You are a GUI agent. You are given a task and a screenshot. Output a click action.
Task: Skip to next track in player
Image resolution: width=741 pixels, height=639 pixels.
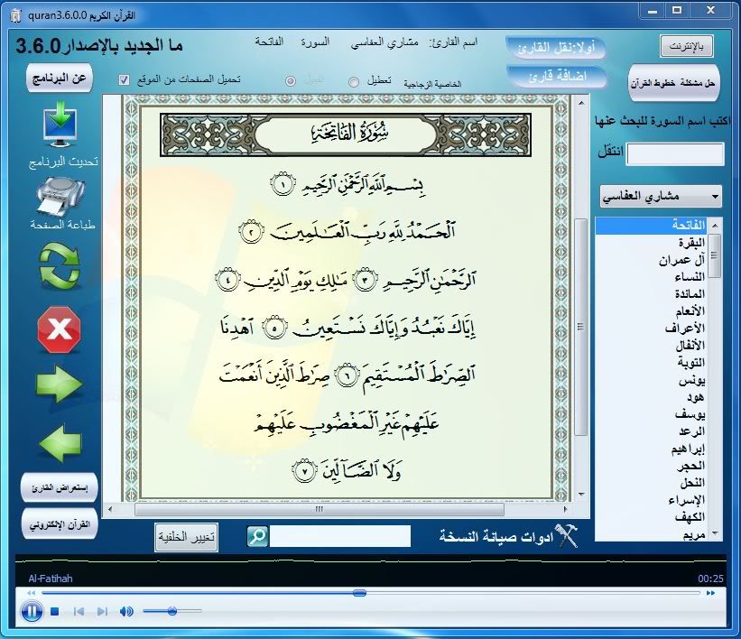click(x=102, y=612)
